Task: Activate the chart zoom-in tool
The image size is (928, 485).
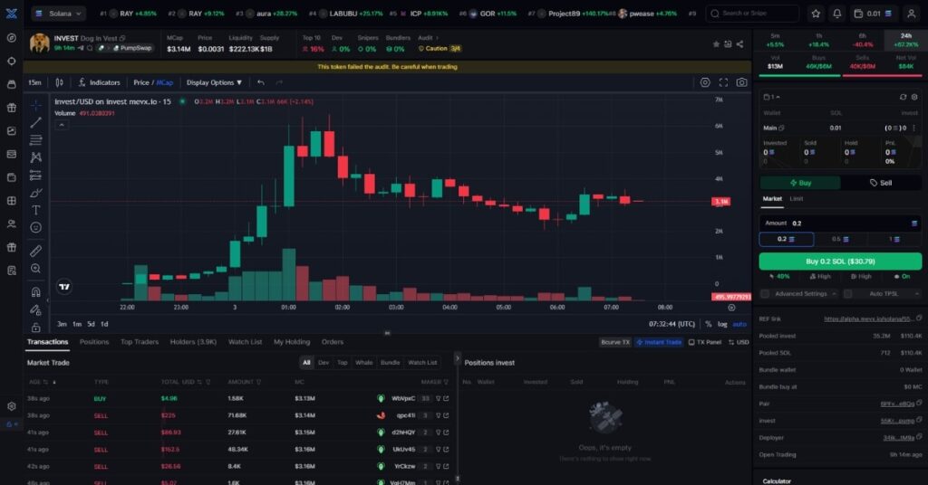Action: (35, 269)
